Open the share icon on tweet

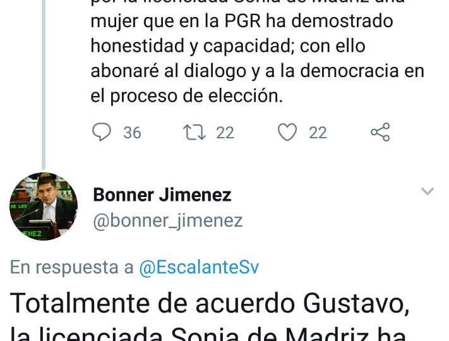(x=380, y=132)
